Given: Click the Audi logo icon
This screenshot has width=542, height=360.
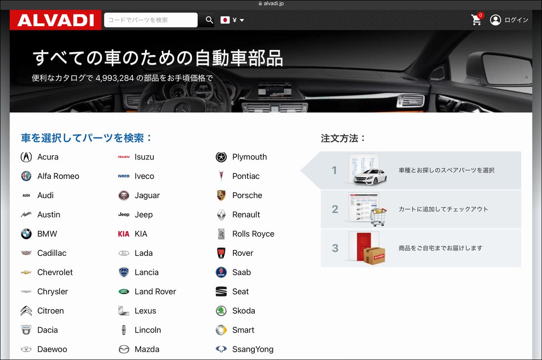Looking at the screenshot, I should click(26, 196).
